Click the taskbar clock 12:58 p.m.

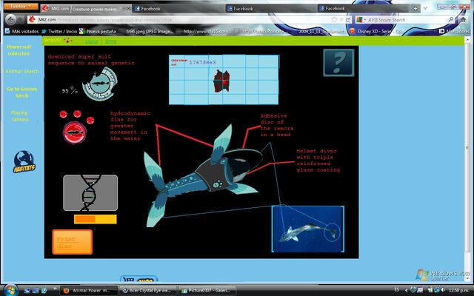pos(458,290)
